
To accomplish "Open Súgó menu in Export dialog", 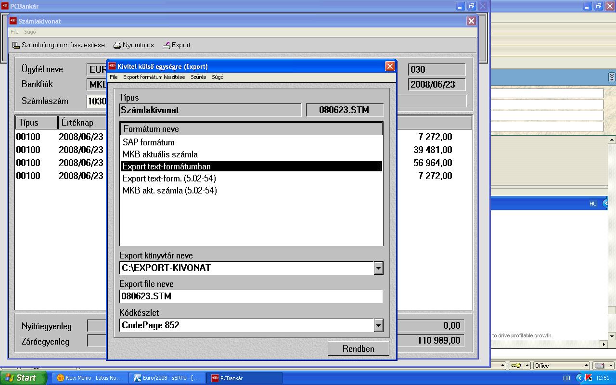I will [218, 77].
